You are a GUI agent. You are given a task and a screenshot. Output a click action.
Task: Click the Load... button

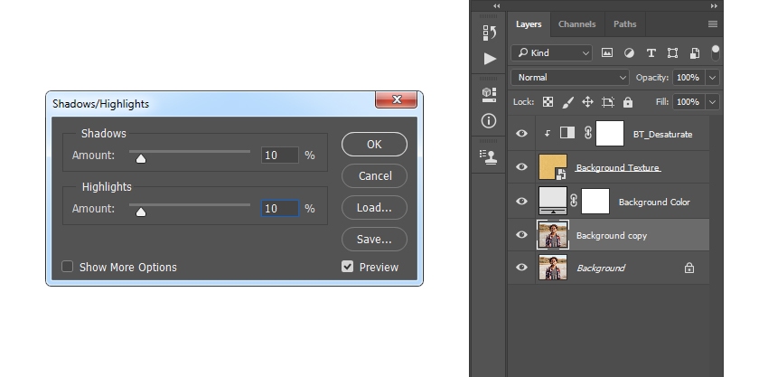[374, 207]
